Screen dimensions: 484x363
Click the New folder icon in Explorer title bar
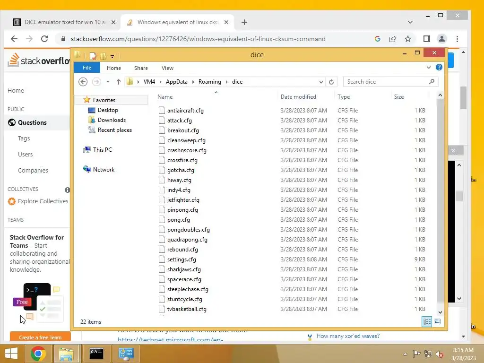104,56
